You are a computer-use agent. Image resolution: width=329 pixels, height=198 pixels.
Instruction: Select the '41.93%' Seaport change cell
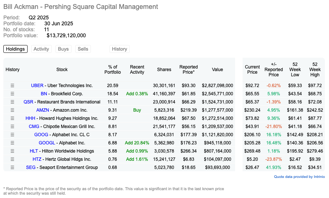(x=273, y=167)
